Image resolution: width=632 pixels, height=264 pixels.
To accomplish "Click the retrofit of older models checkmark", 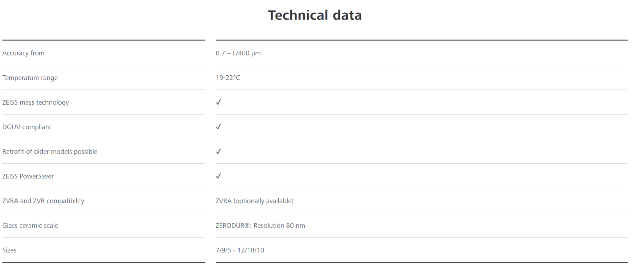I will click(x=218, y=152).
